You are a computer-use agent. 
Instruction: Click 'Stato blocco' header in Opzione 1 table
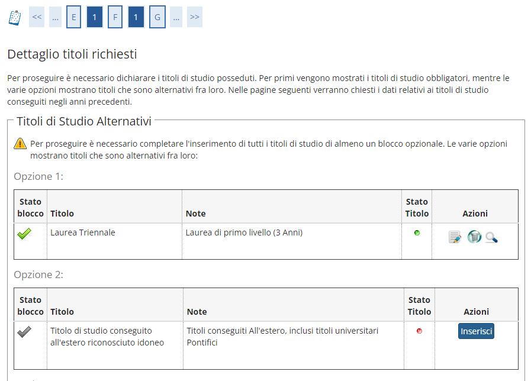30,208
